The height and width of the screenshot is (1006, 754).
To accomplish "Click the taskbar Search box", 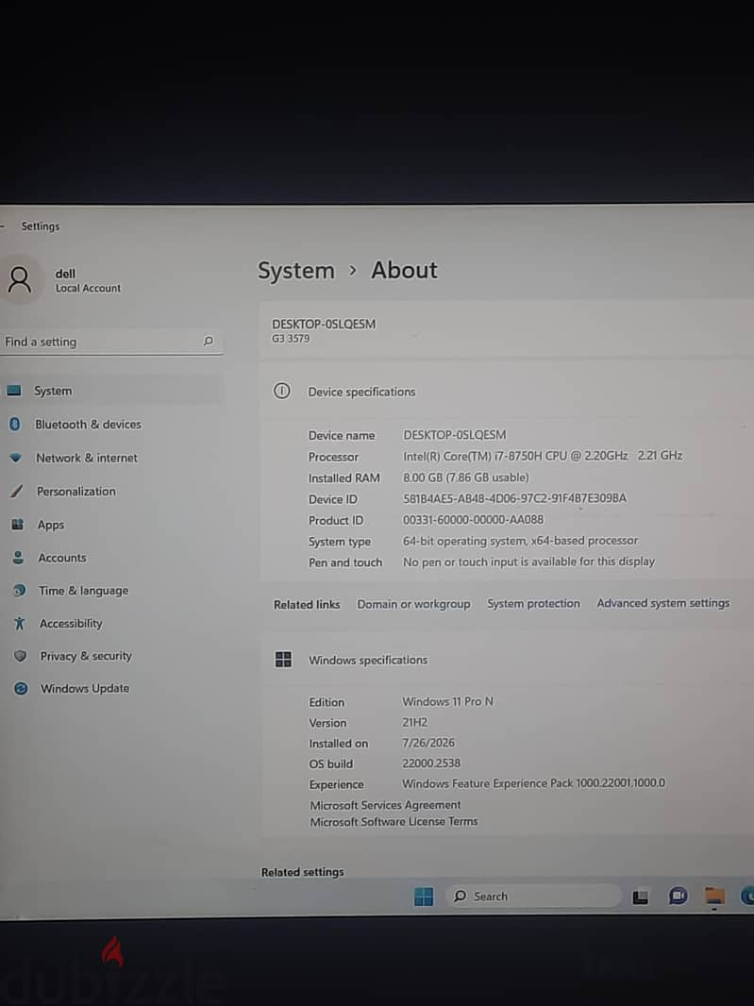I will click(533, 896).
